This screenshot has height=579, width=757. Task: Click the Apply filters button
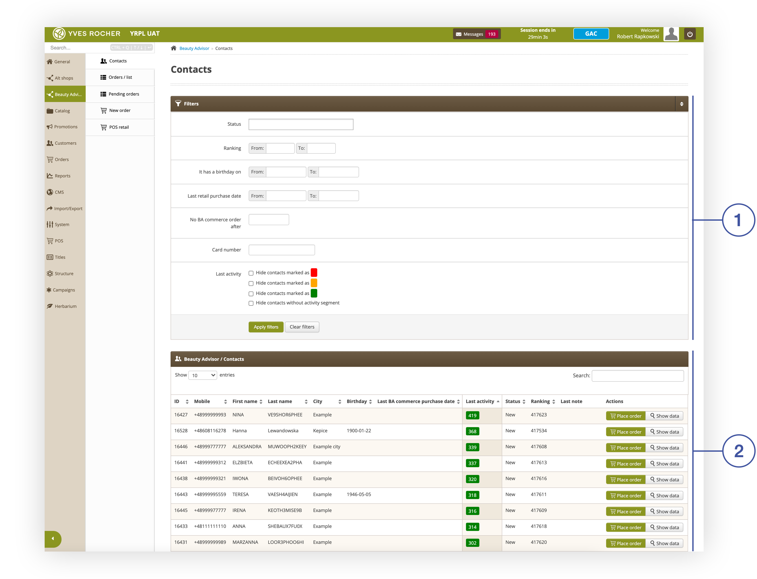tap(266, 327)
